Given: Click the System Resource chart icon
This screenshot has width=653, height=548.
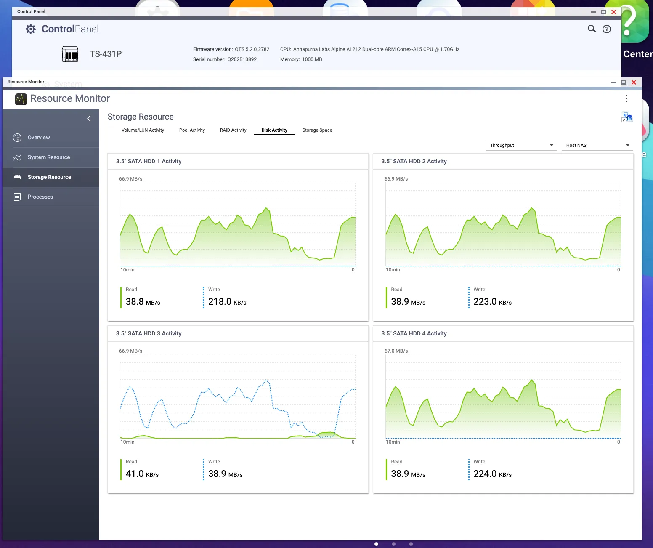Looking at the screenshot, I should coord(17,157).
